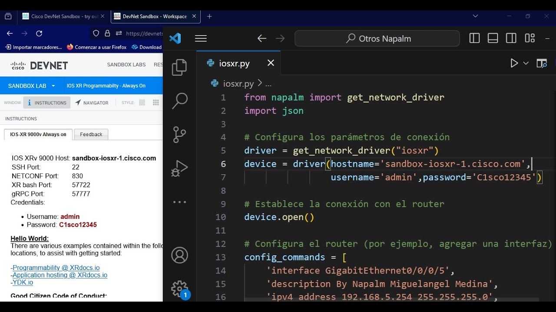Select the iosxr.py editor tab

[238, 63]
